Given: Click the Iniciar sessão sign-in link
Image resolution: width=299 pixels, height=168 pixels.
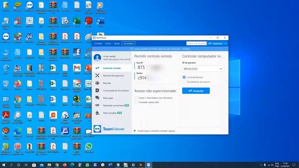Looking at the screenshot, I should point(109,56).
